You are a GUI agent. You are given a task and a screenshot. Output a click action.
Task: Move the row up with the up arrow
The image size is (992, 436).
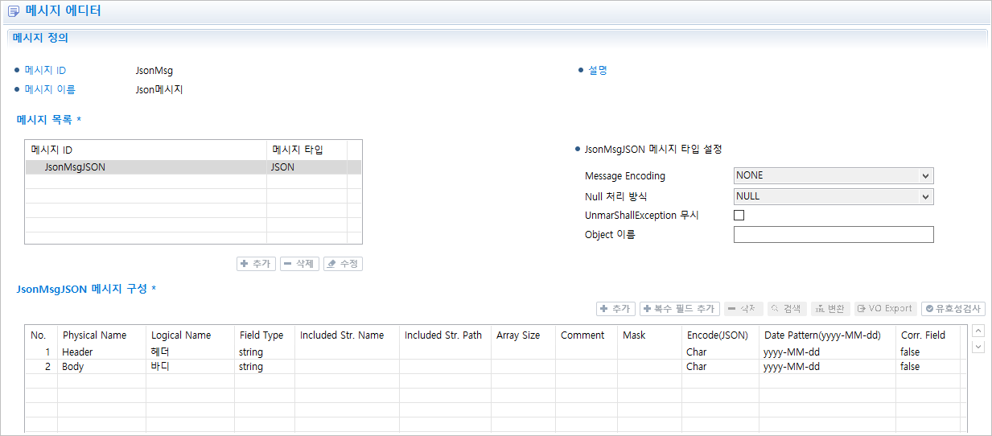pyautogui.click(x=978, y=331)
